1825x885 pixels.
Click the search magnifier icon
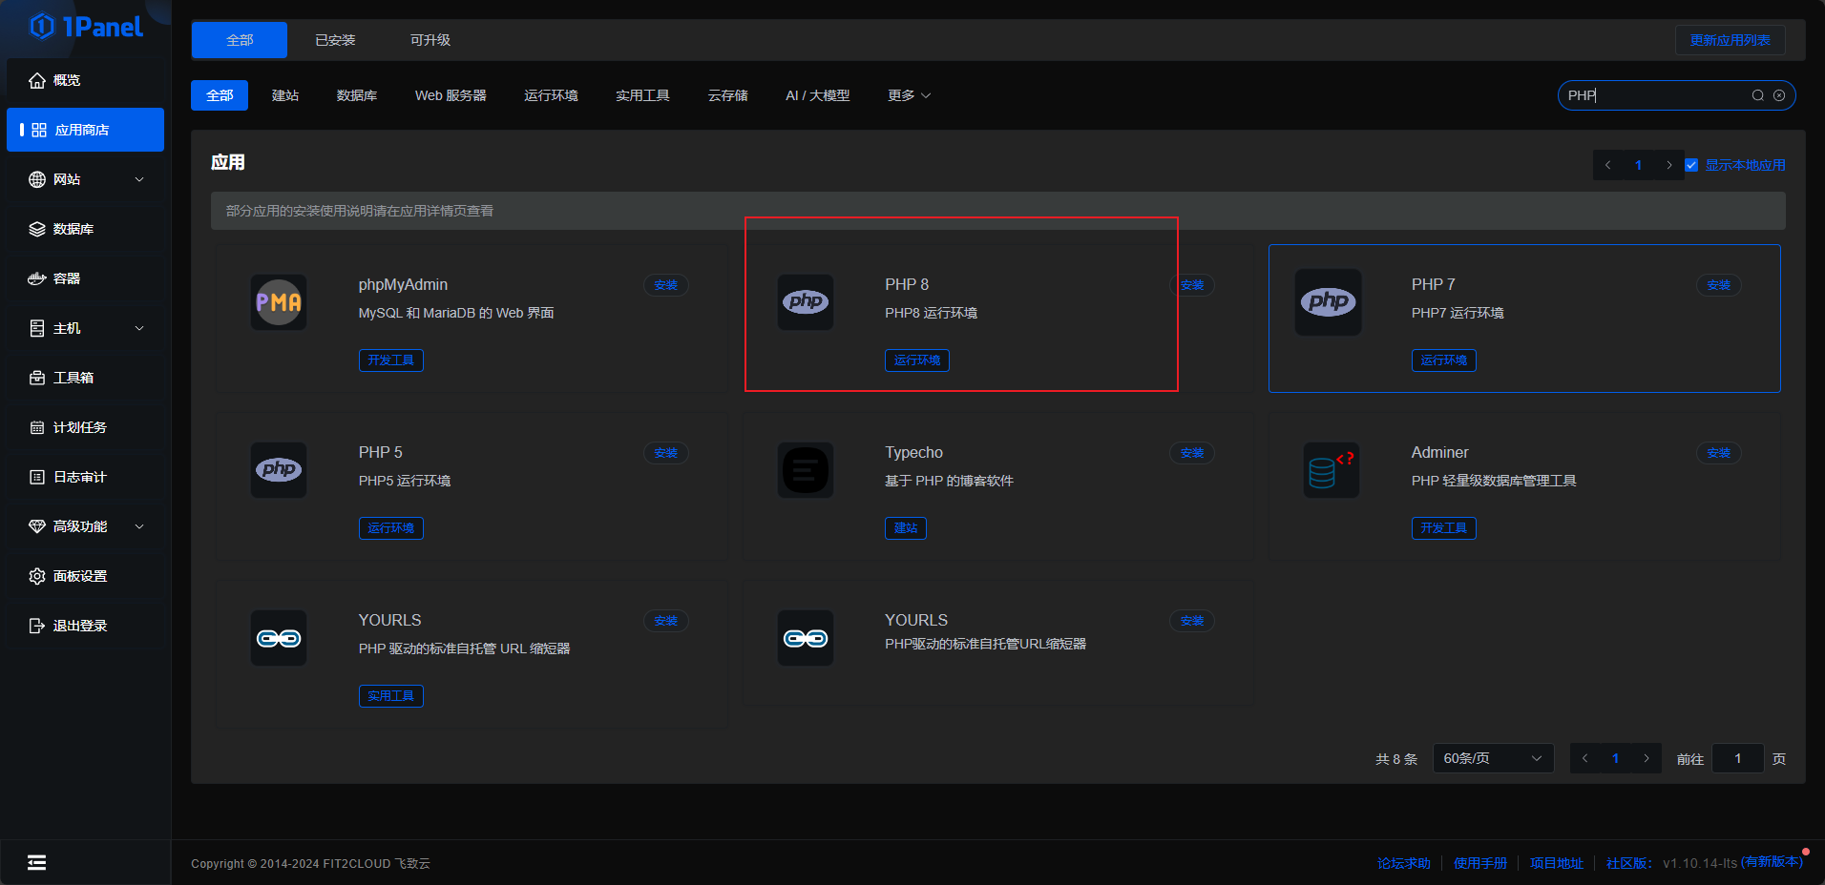point(1757,95)
